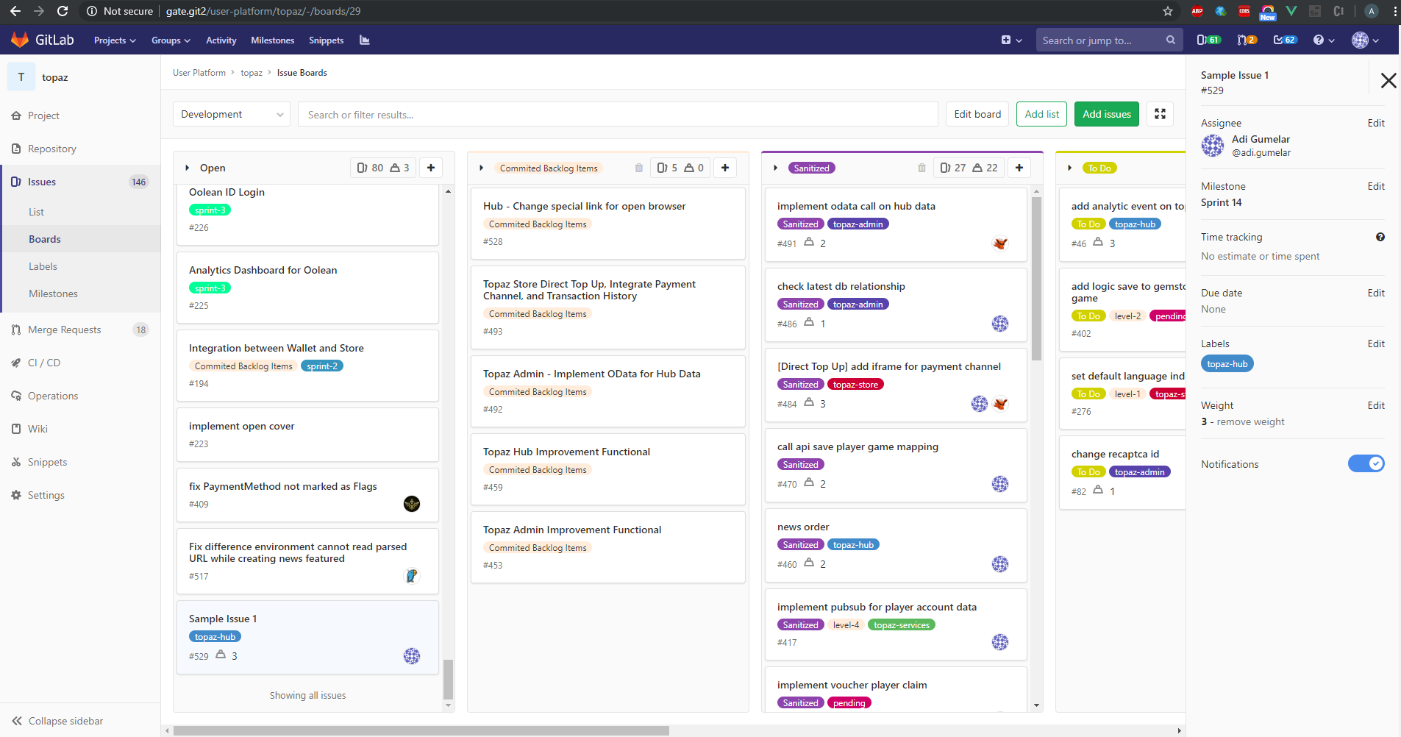Open the analytics chart icon in navbar
Screen dimensions: 1401x737
364,40
